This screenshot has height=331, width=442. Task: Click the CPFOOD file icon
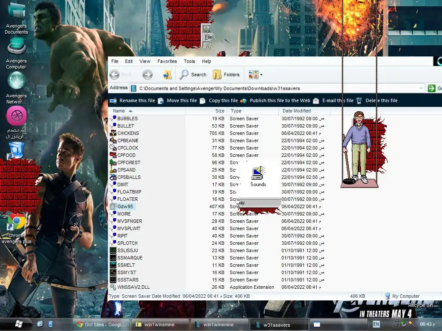[x=113, y=155]
